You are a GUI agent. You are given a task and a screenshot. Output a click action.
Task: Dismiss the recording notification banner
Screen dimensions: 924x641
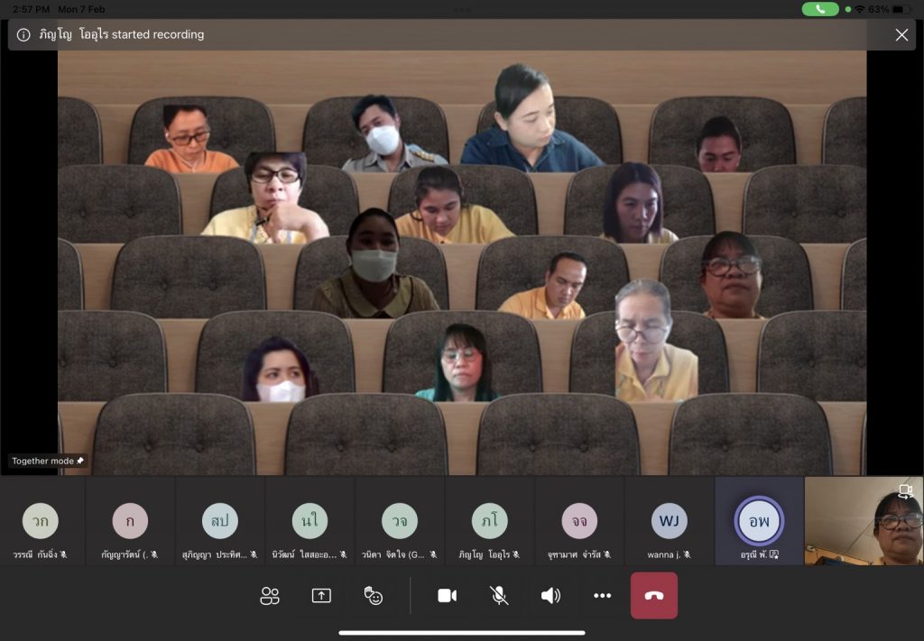click(901, 35)
